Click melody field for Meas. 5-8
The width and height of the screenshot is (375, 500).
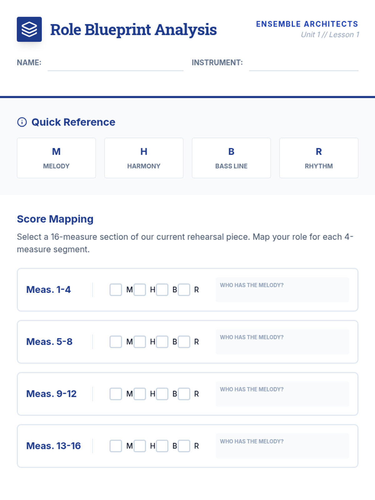(282, 342)
